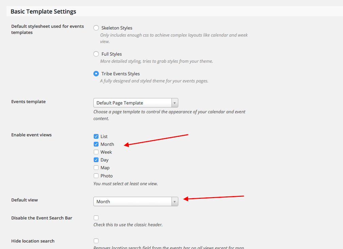343x249 pixels.
Task: Check the Photo event view box
Action: (96, 176)
